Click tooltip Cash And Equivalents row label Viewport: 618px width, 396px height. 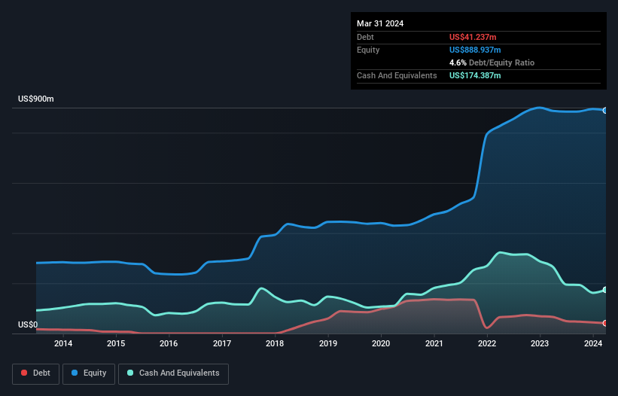(x=397, y=75)
